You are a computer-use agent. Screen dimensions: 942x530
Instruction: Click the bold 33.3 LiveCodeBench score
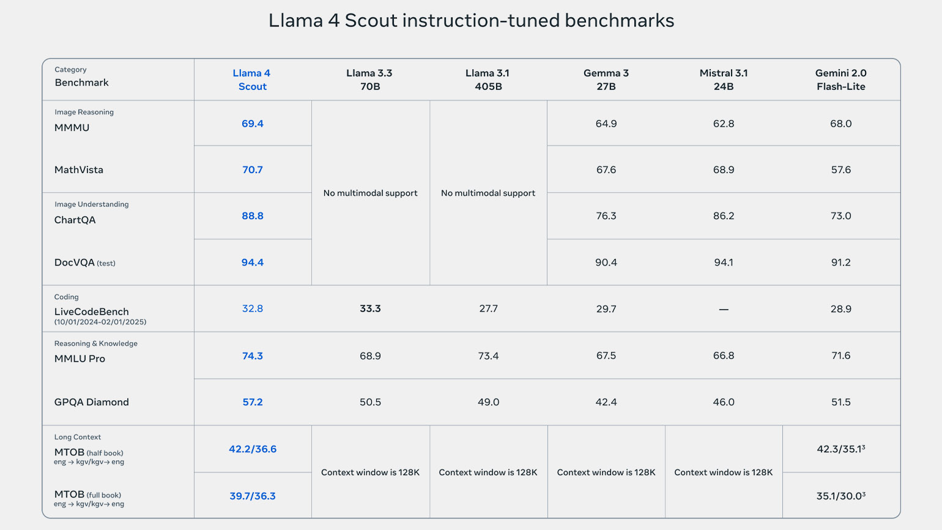tap(370, 308)
